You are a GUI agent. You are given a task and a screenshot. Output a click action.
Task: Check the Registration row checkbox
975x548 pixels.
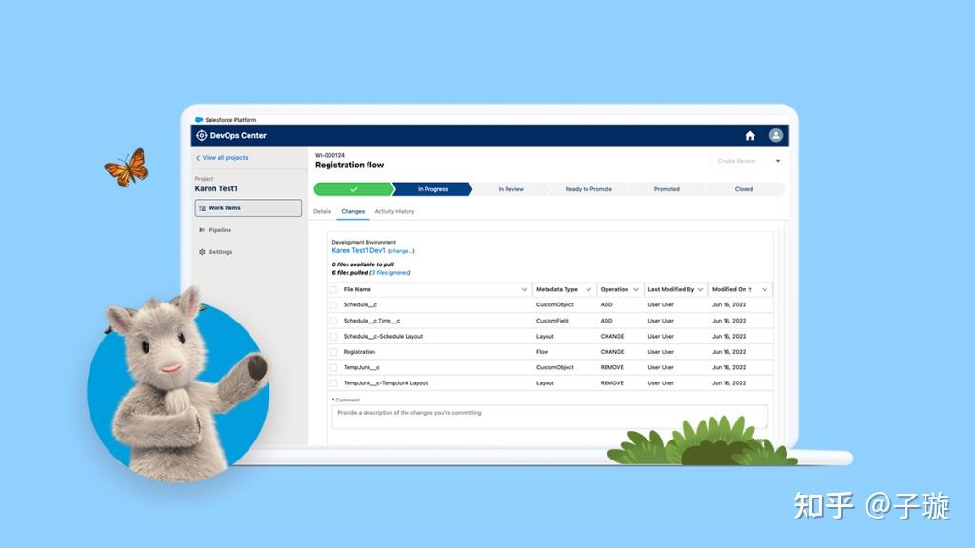coord(333,352)
